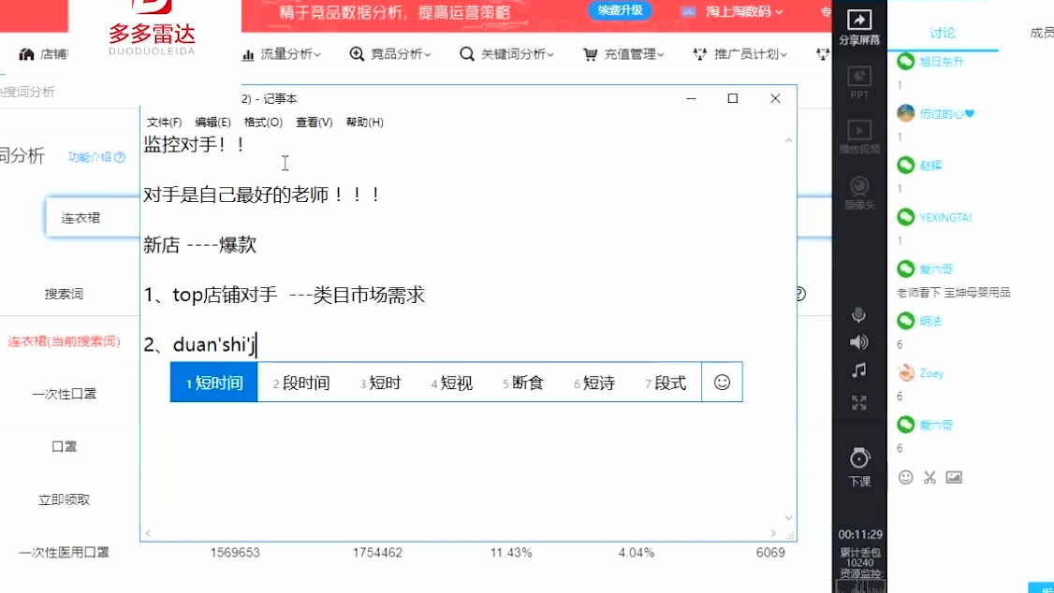Viewport: 1054px width, 593px height.
Task: Switch to the 讨论 discussion tab
Action: [x=943, y=33]
